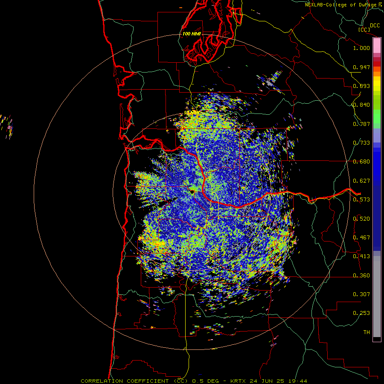
Task: Click the 0.627 color scale value
Action: (x=361, y=181)
